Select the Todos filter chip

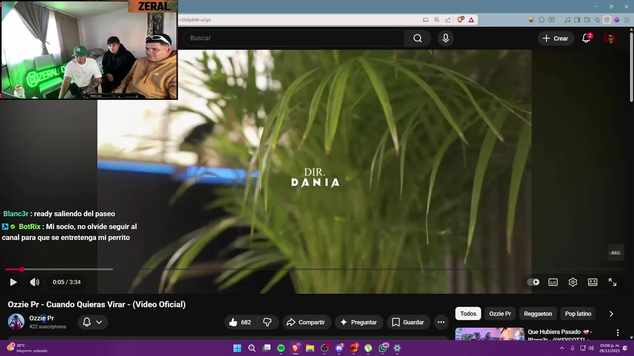468,313
